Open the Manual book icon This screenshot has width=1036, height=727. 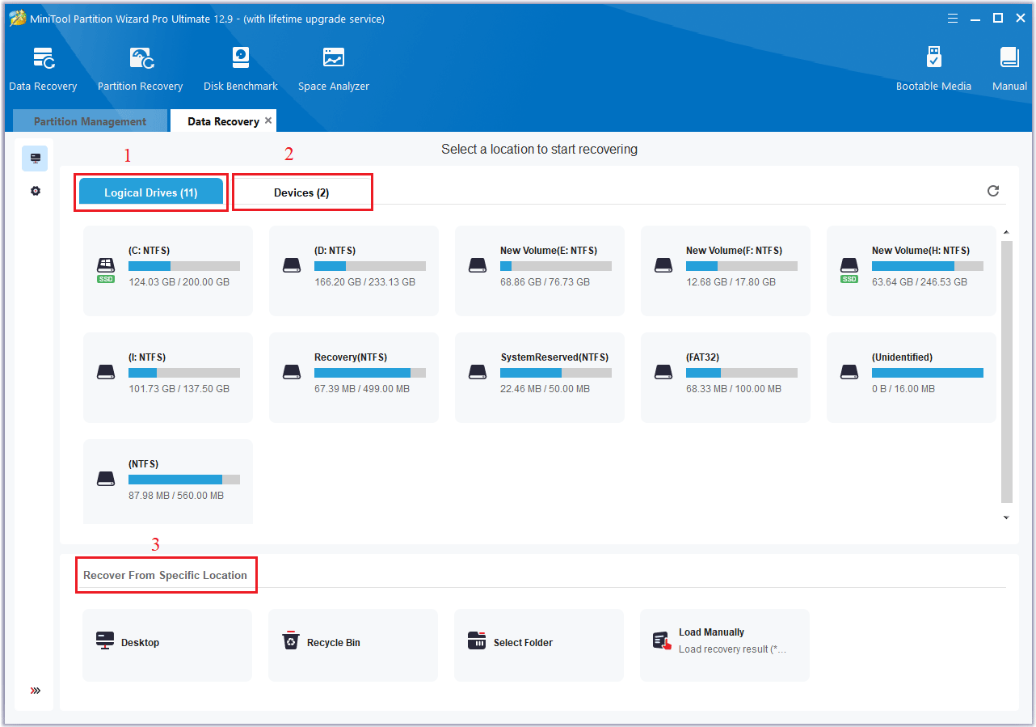[x=1009, y=57]
